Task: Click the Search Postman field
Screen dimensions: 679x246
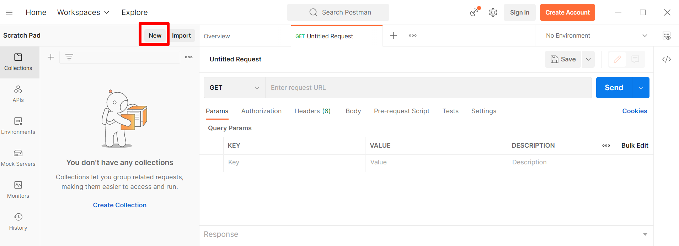Action: tap(338, 12)
